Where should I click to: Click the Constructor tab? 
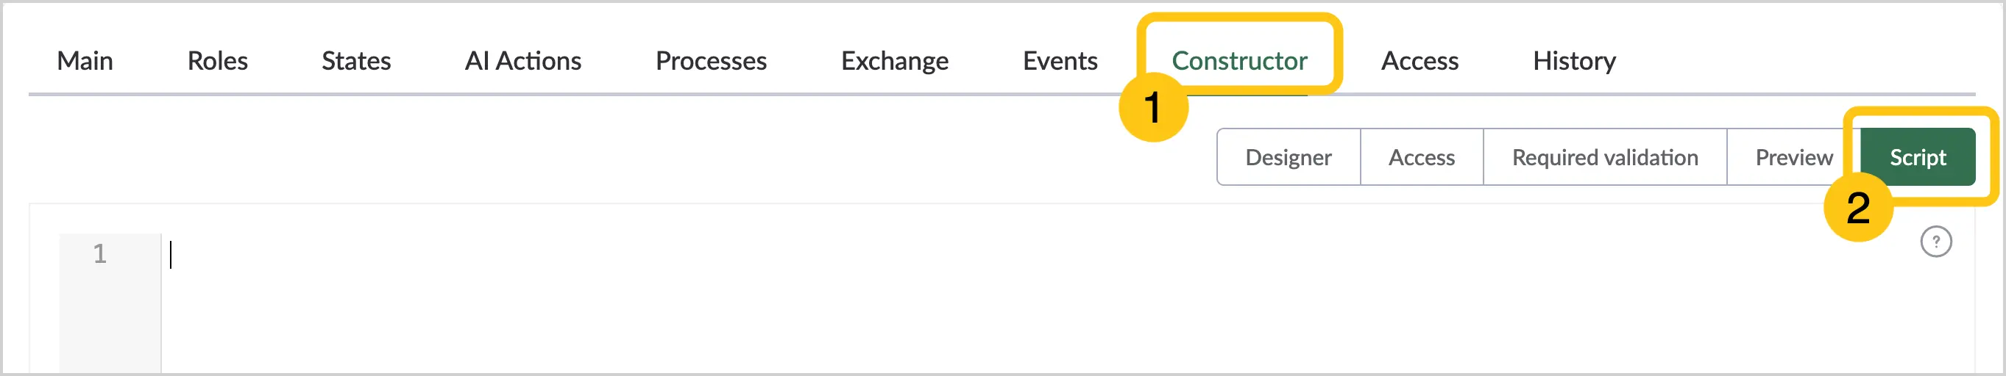pyautogui.click(x=1239, y=61)
